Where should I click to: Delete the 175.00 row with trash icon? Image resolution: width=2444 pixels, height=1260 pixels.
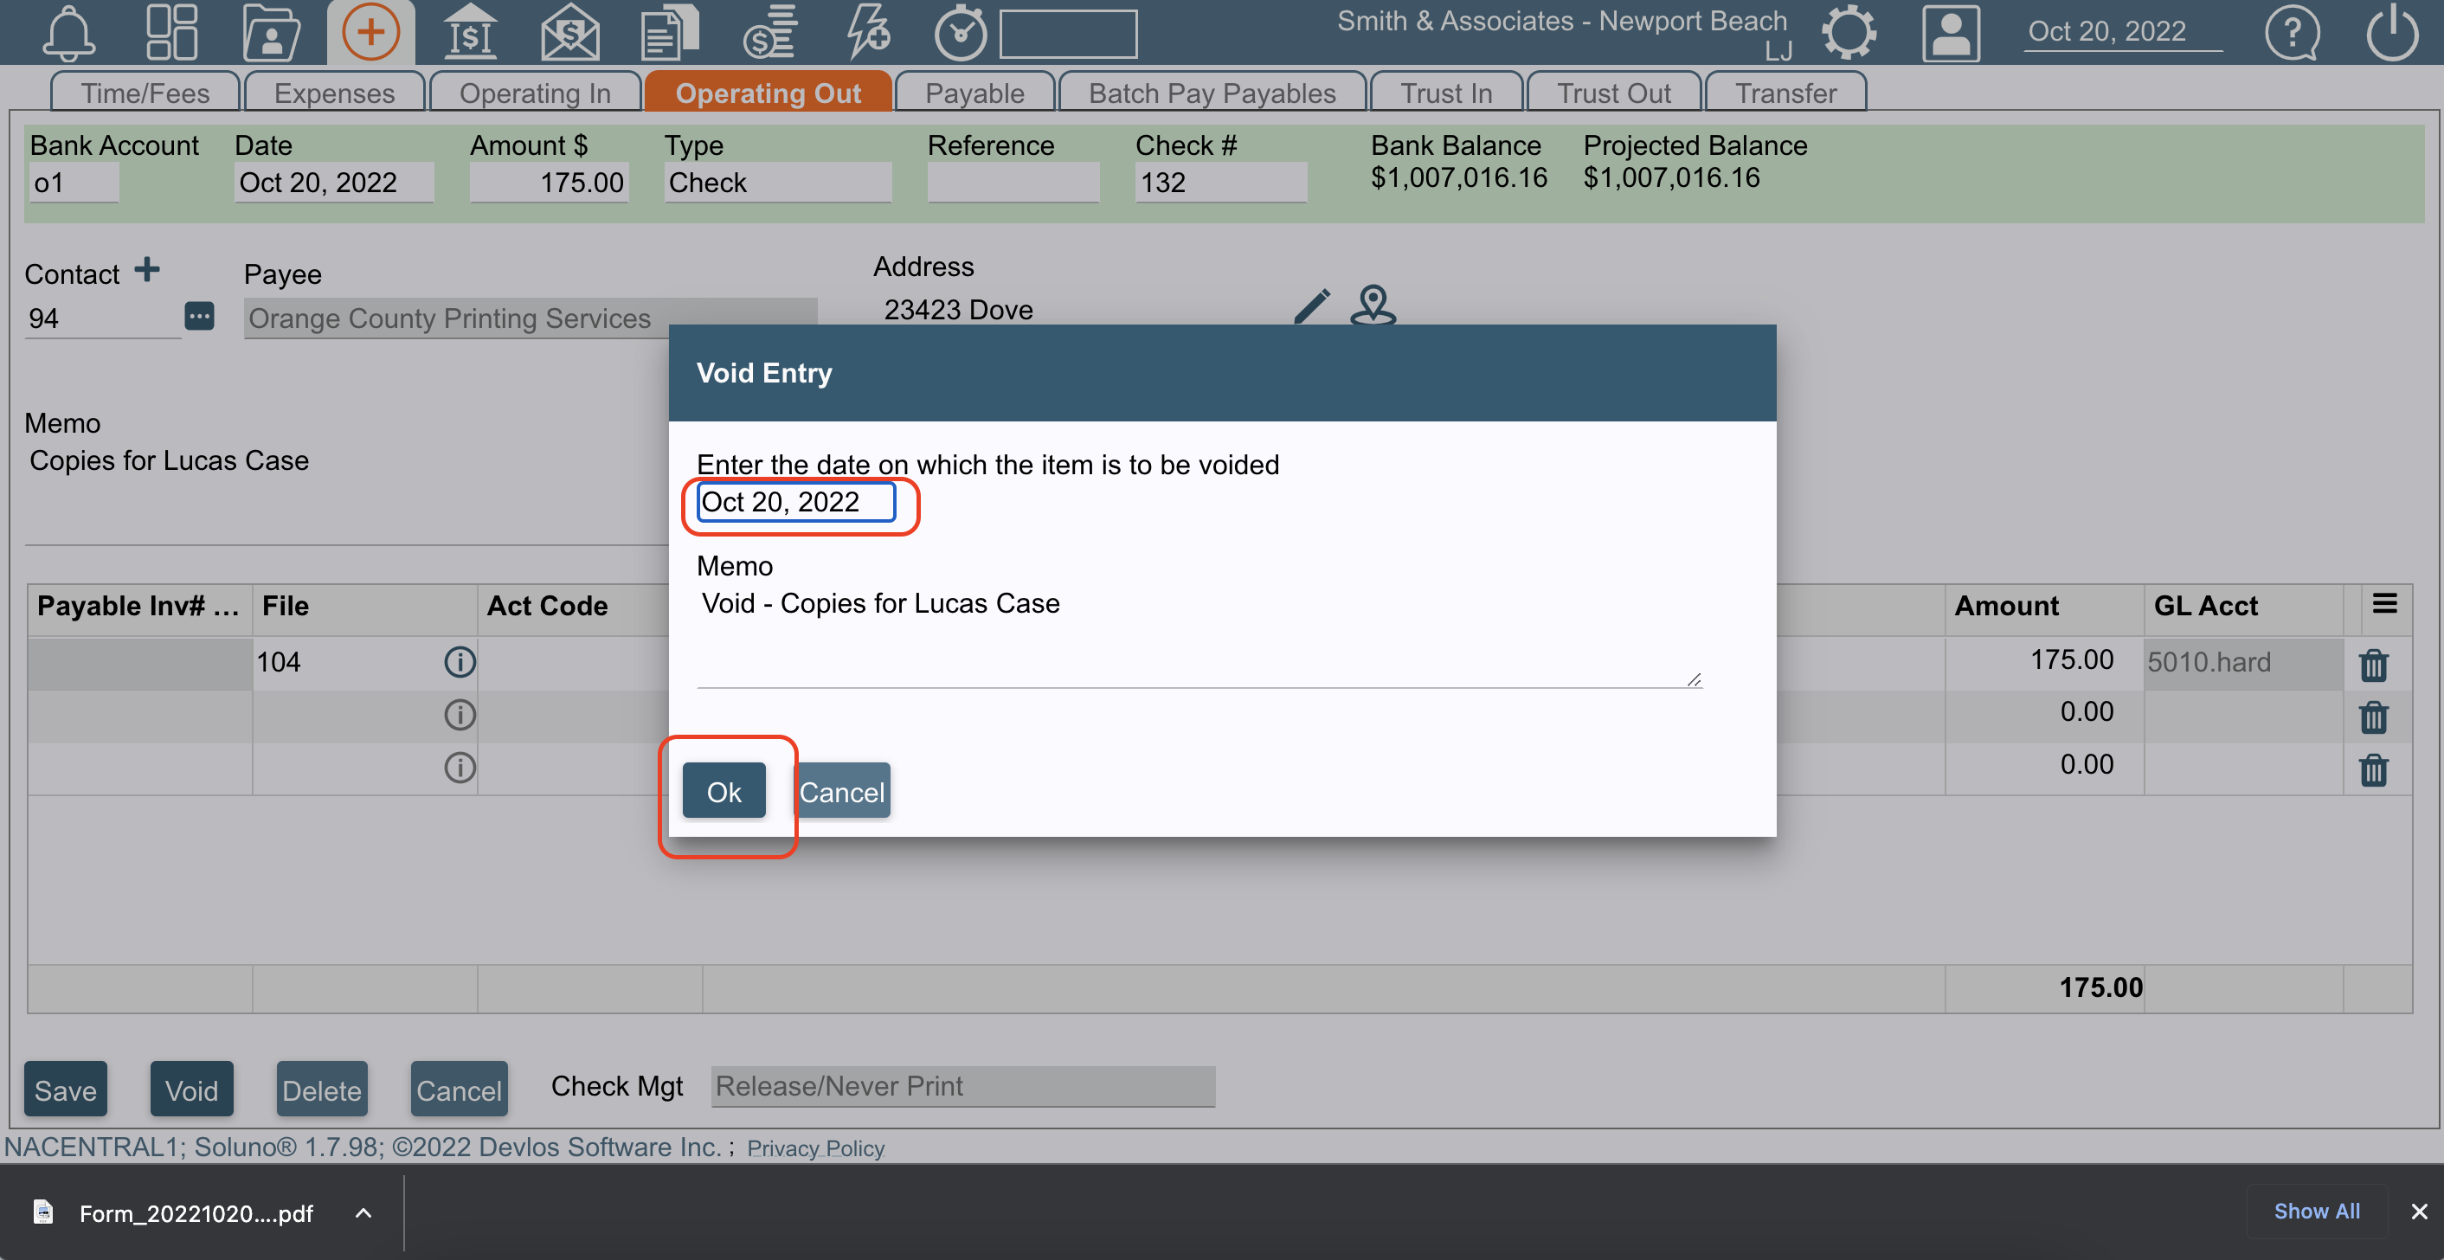2374,665
